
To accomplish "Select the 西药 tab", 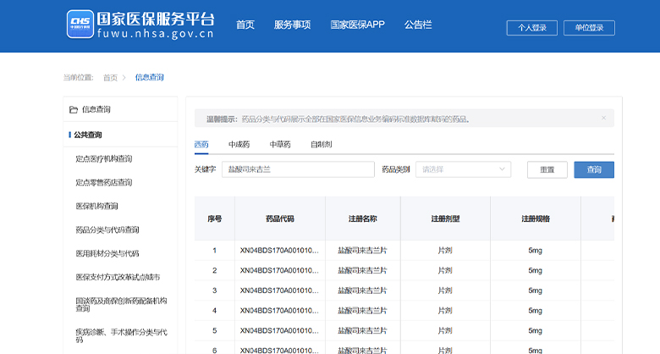I will coord(201,145).
